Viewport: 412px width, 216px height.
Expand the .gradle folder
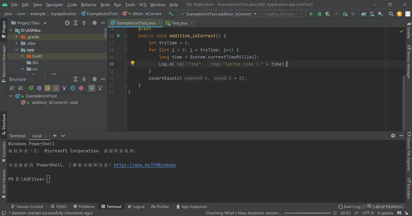pyautogui.click(x=17, y=37)
